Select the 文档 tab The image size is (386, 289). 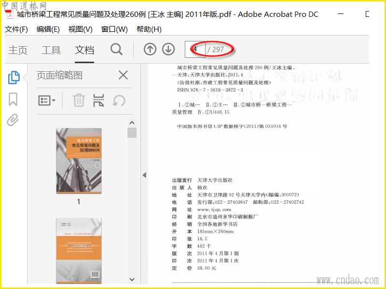click(84, 50)
